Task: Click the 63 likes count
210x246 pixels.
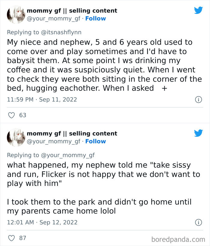Action: (22, 115)
